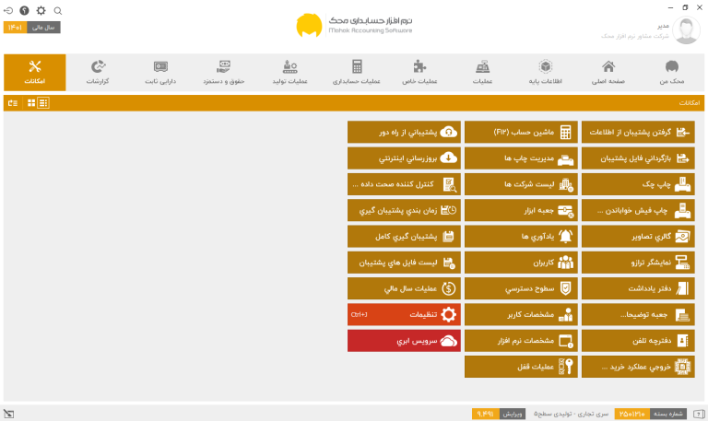Open the help question mark icon
Screen dimensions: 708x421
tap(24, 10)
